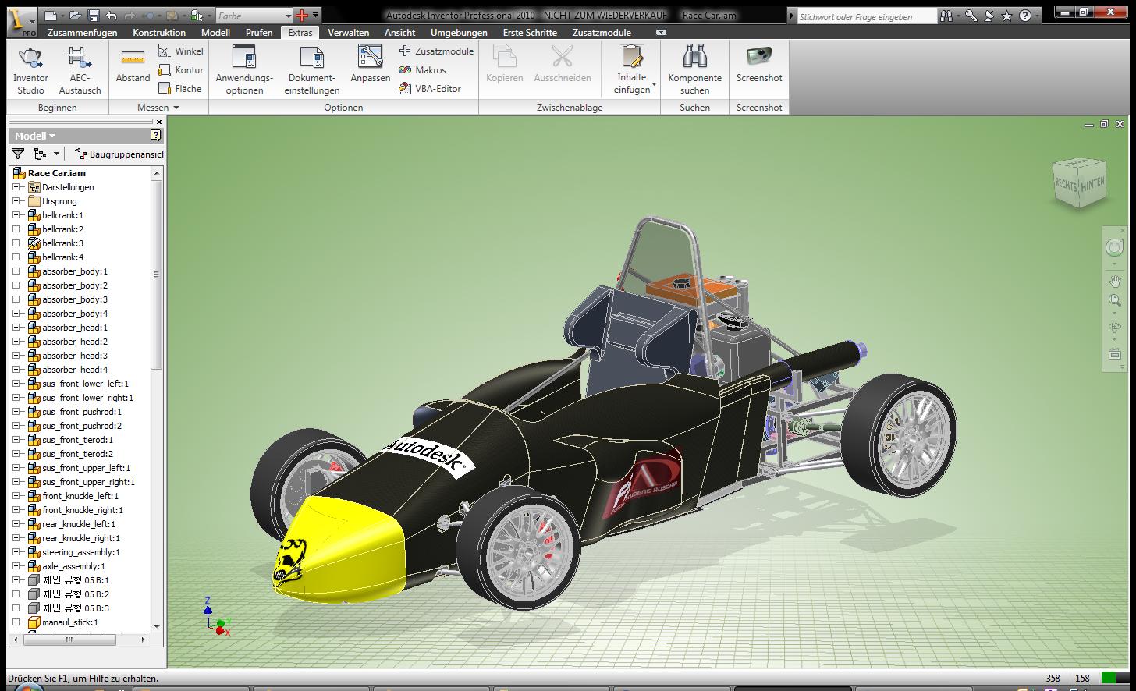Screen dimensions: 1136x691
Task: Select the Abstand measure tool
Action: pyautogui.click(x=133, y=66)
